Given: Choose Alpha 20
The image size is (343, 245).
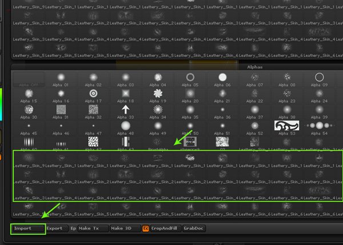Looking at the screenshot, I should point(190,96).
